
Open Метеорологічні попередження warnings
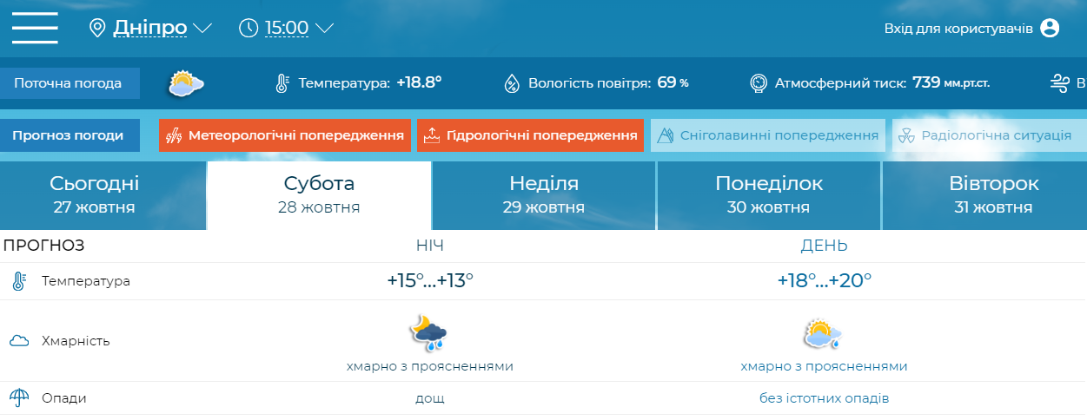click(x=285, y=135)
